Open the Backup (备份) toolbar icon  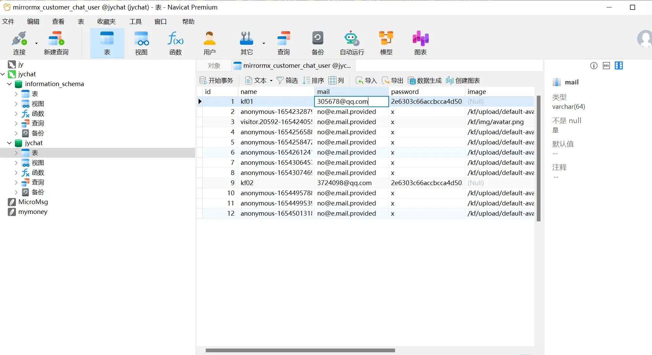(x=318, y=43)
